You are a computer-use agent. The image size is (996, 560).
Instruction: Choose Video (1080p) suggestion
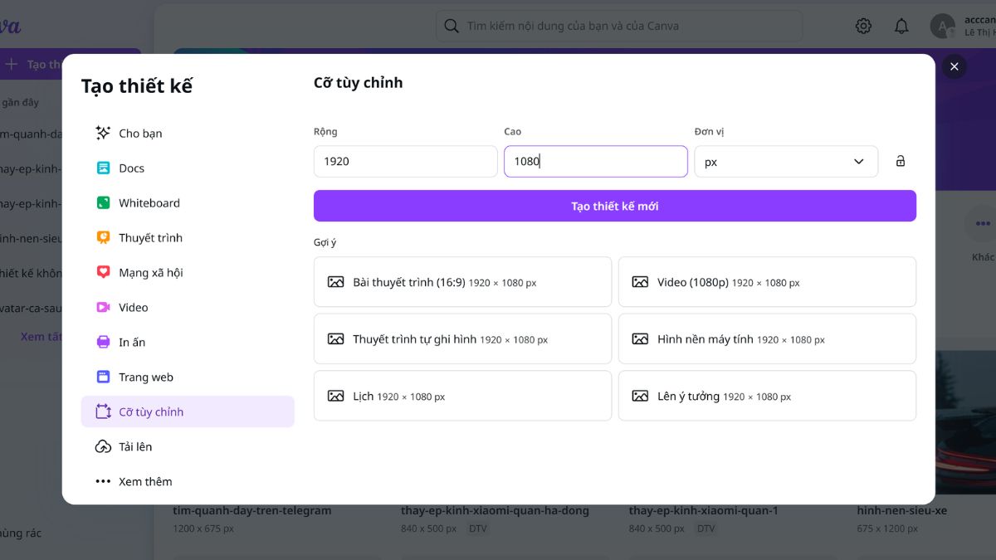tap(767, 282)
